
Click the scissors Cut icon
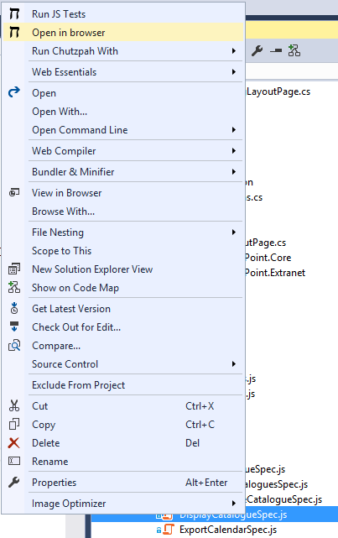(14, 406)
